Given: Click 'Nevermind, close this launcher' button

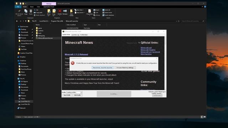Looking at the screenshot, I should [103, 68].
